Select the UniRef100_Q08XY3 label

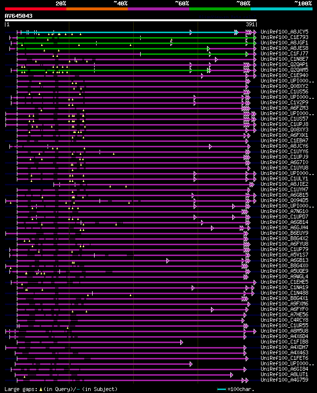(284, 130)
